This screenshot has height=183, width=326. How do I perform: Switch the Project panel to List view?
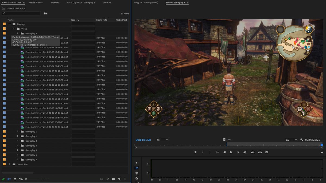click(x=9, y=179)
